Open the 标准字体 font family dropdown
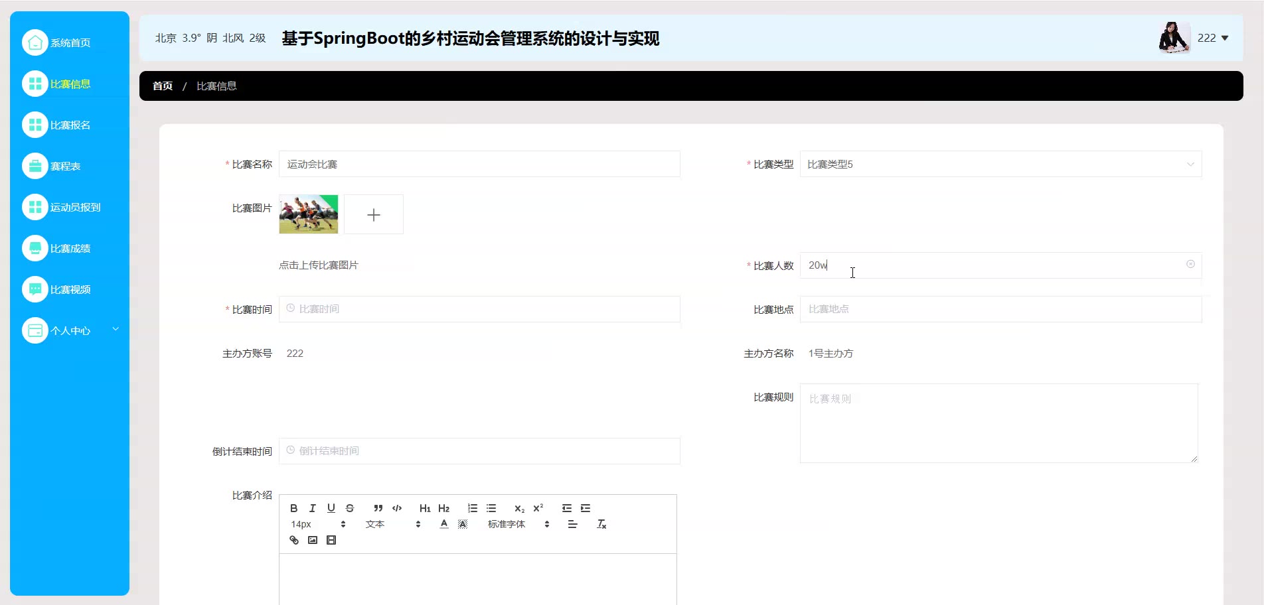The width and height of the screenshot is (1264, 605). point(518,524)
